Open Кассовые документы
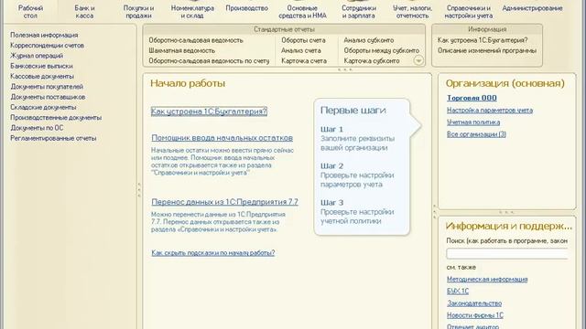This screenshot has height=329, width=586. click(42, 77)
